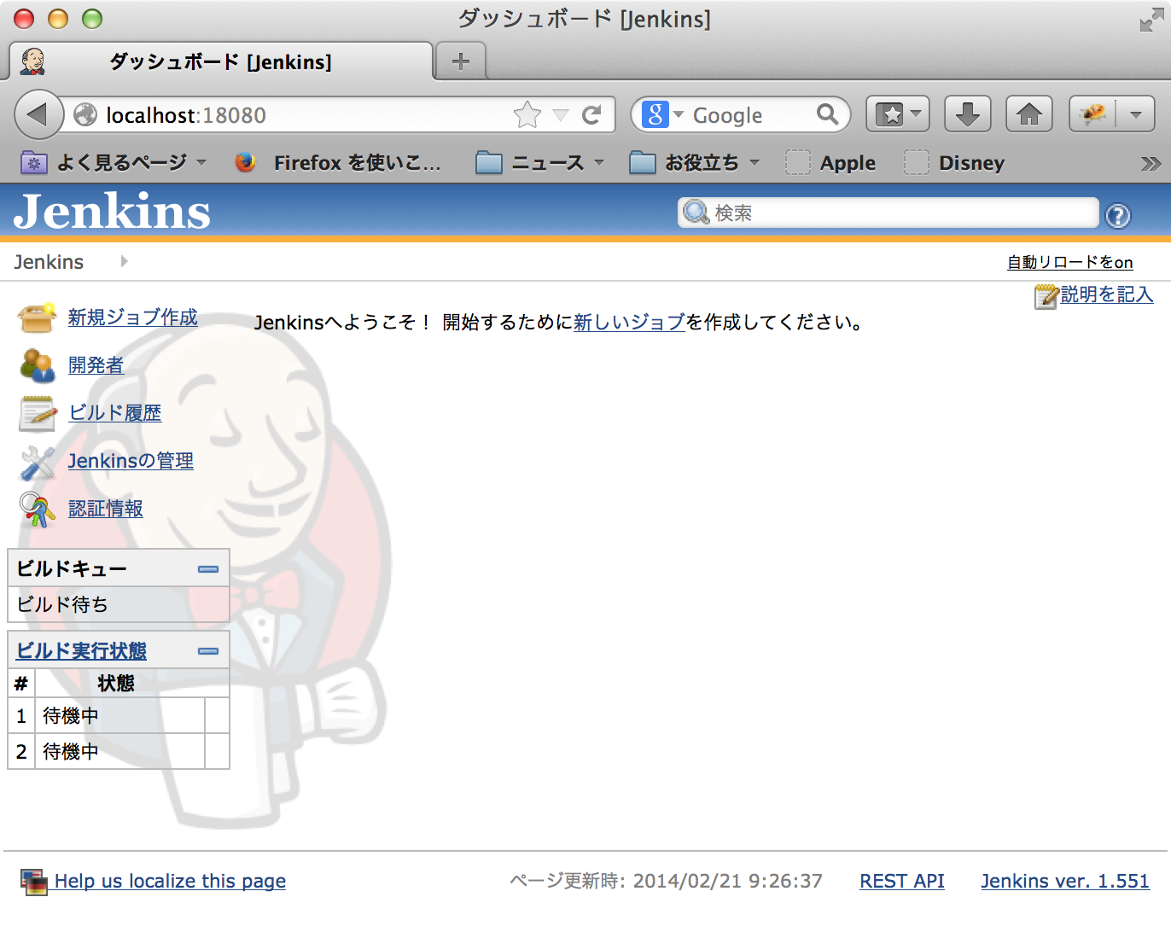Viewport: 1171px width, 932px height.
Task: Show more bookmarks with the chevron
Action: (x=1151, y=163)
